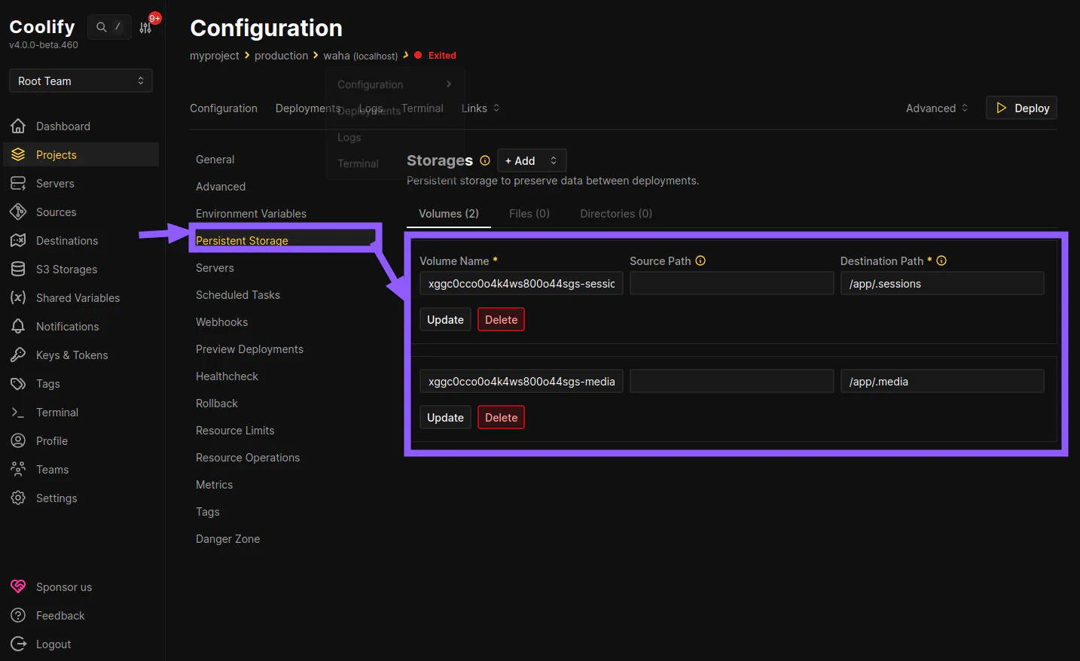Expand the Root Team selector
The width and height of the screenshot is (1080, 661).
coord(81,81)
